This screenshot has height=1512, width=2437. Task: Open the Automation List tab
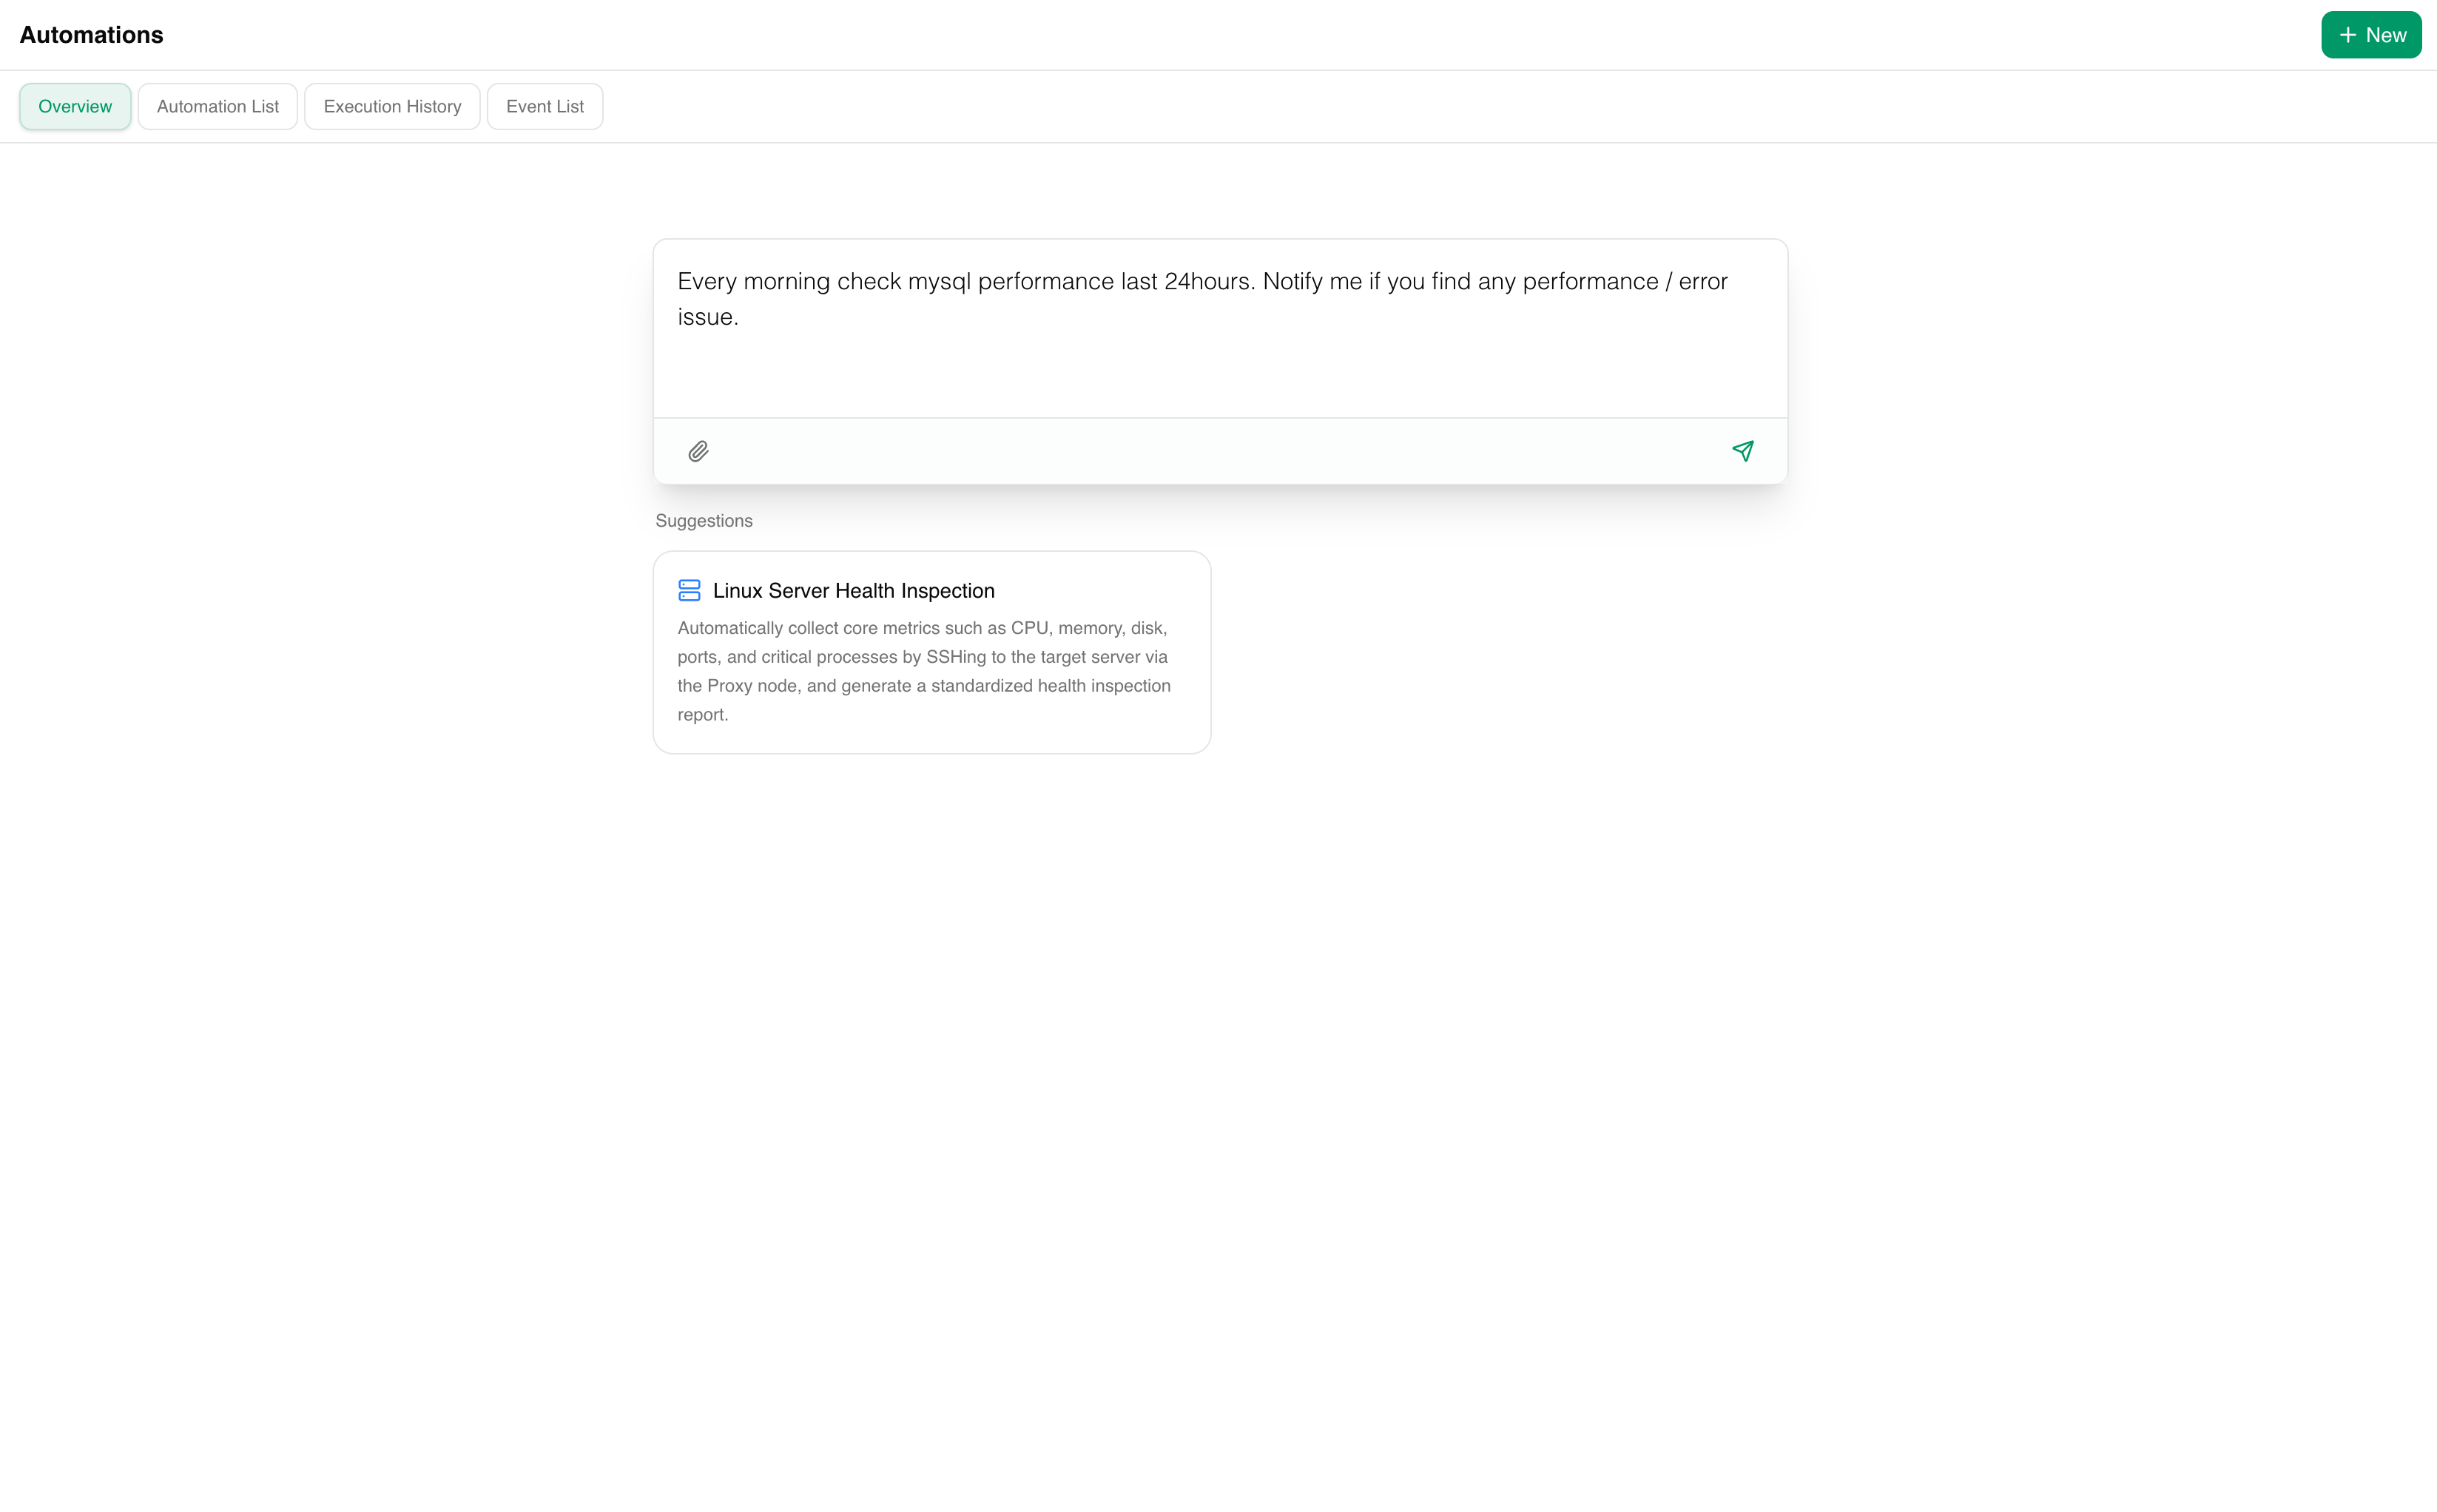click(217, 106)
